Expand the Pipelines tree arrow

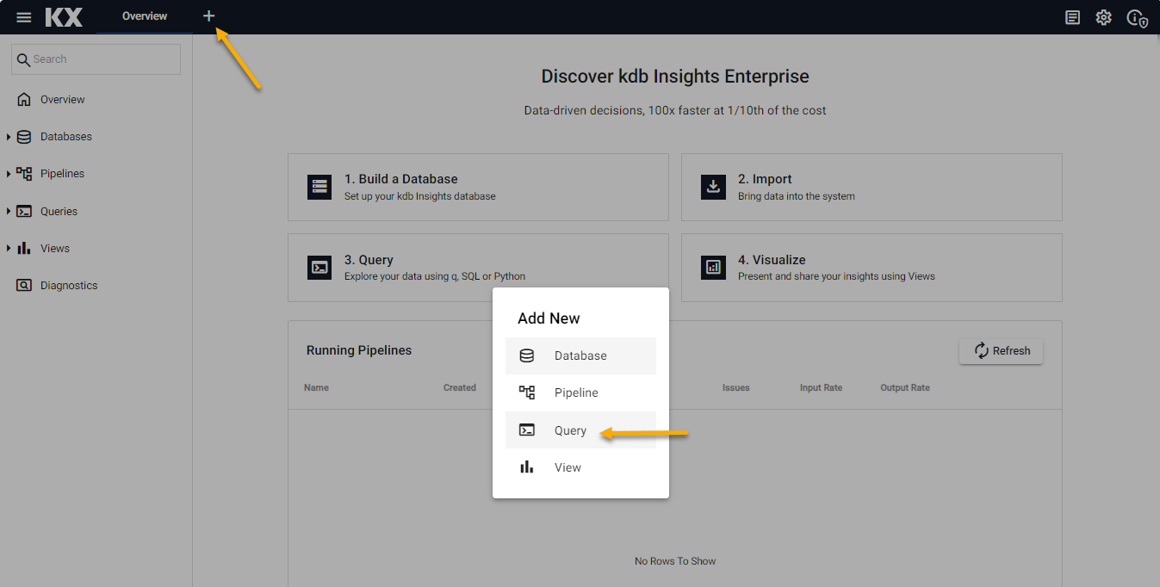9,174
